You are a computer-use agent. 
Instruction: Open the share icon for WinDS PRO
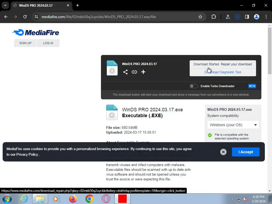(125, 72)
